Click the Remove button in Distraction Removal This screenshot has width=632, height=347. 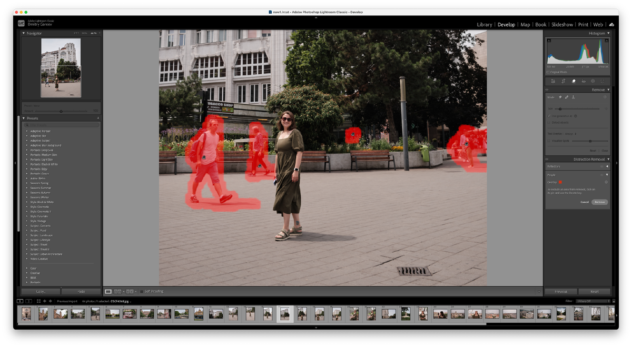coord(599,202)
